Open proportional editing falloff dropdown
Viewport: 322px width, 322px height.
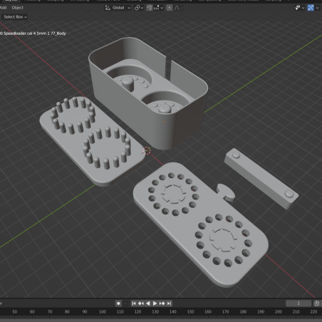click(x=178, y=8)
